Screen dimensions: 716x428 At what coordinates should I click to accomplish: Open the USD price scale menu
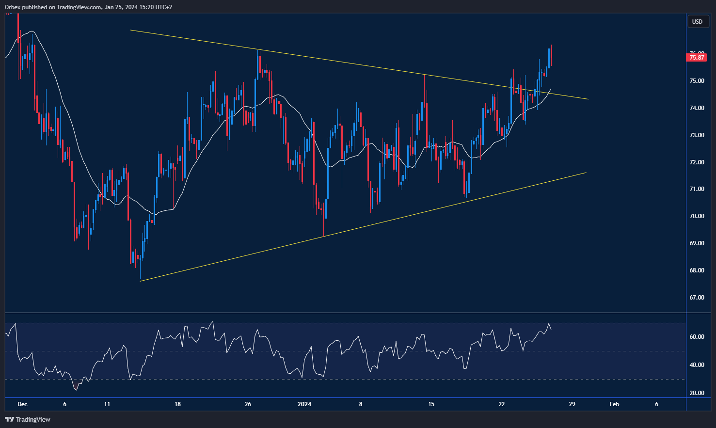coord(698,21)
